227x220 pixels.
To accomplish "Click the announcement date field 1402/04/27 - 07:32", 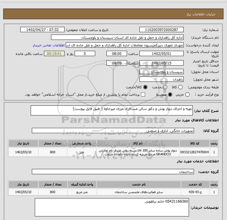I will (42, 30).
